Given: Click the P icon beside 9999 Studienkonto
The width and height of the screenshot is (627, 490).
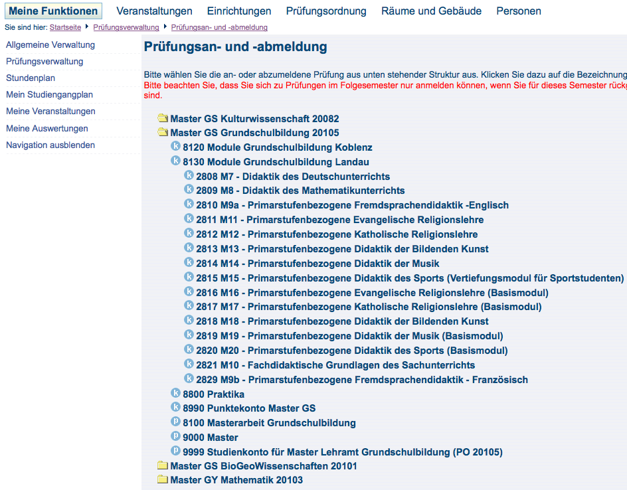Looking at the screenshot, I should click(175, 450).
